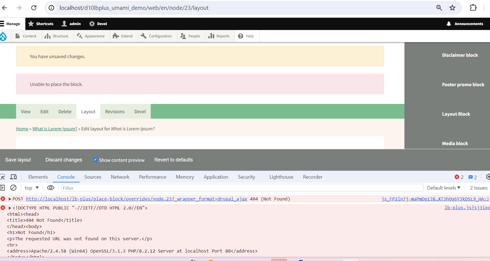This screenshot has width=490, height=261.
Task: Click the Save layout button
Action: [18, 160]
